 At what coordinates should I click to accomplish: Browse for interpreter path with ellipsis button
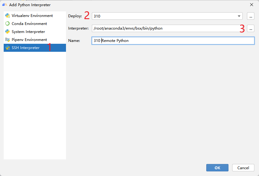pos(251,28)
